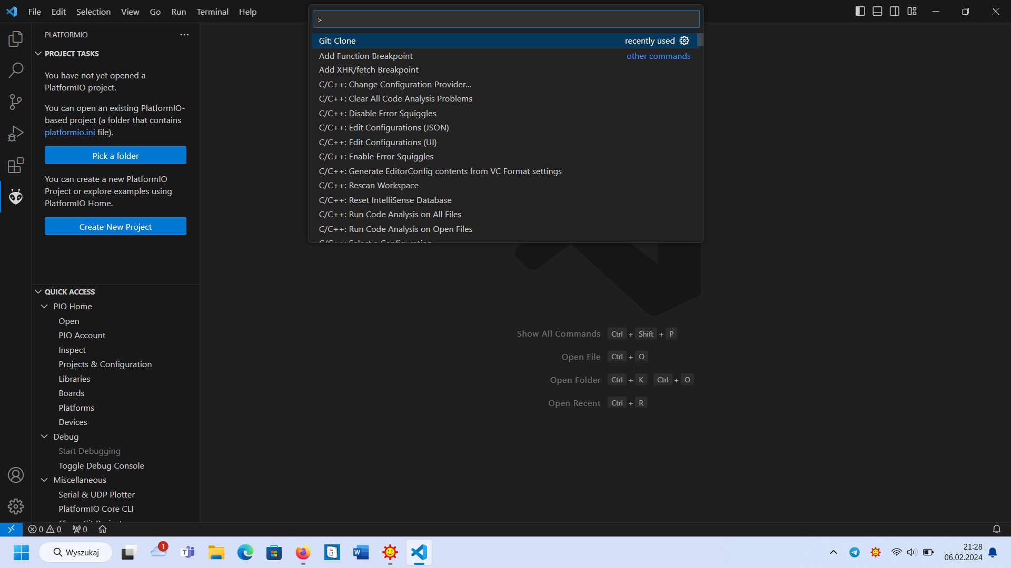
Task: Toggle the bottom panel
Action: click(877, 11)
